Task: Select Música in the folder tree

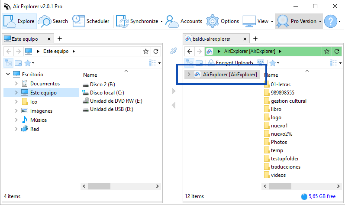Action: [x=38, y=120]
